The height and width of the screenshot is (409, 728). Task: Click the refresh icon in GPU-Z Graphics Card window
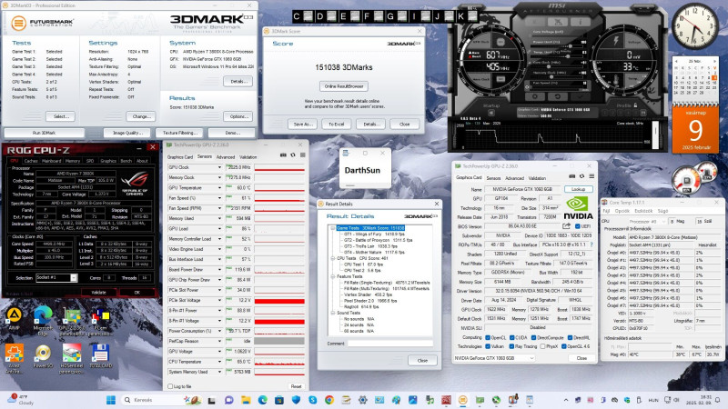coord(581,176)
